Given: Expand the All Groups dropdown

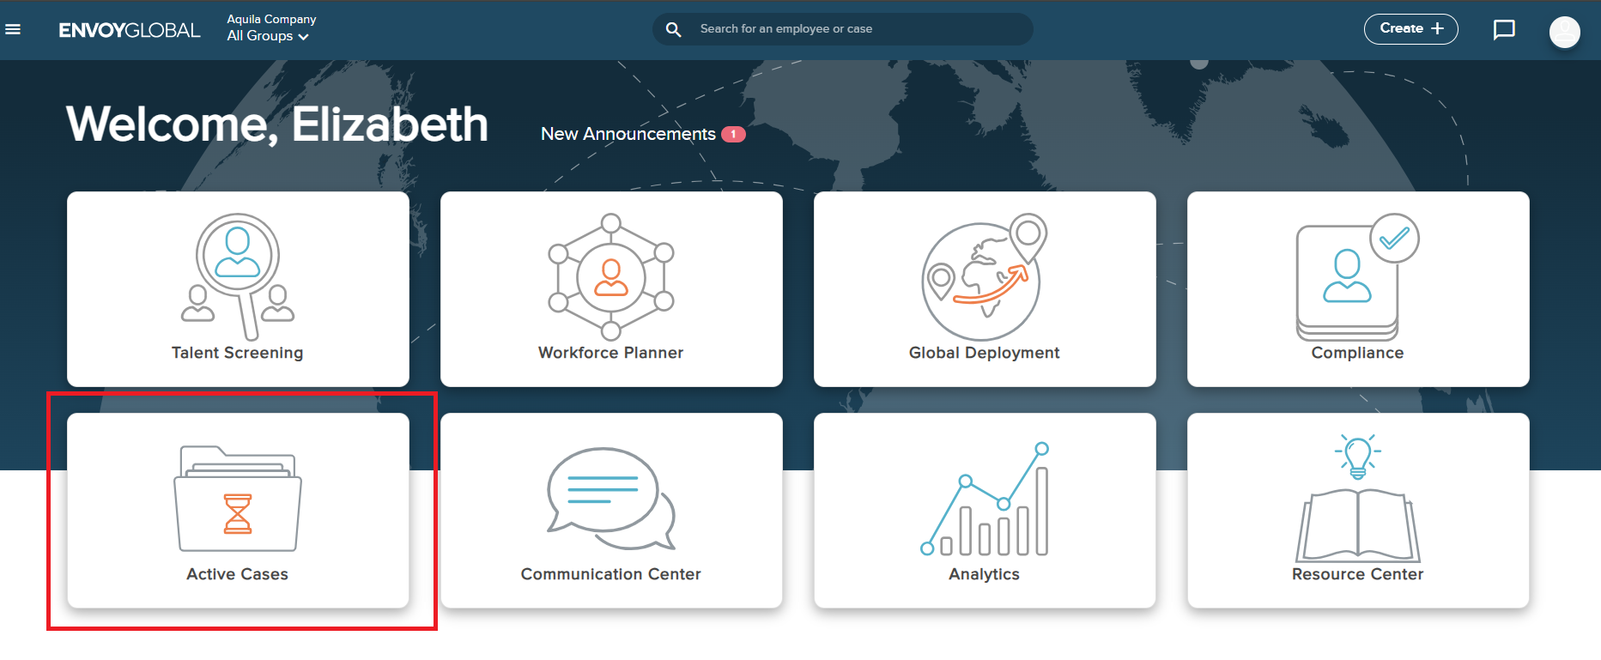Looking at the screenshot, I should click(x=267, y=36).
